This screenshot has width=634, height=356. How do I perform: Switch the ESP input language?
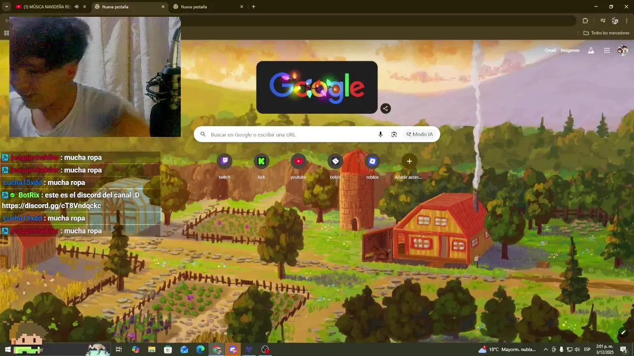pos(587,350)
